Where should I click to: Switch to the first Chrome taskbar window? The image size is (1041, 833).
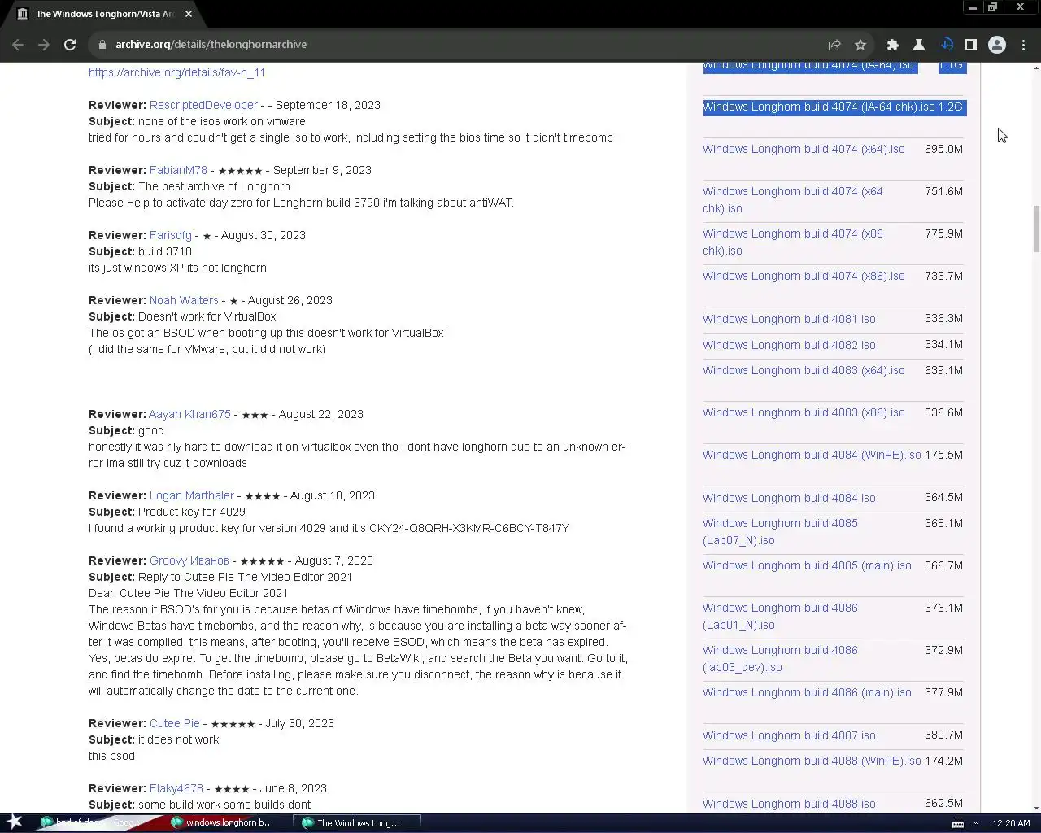pyautogui.click(x=92, y=822)
